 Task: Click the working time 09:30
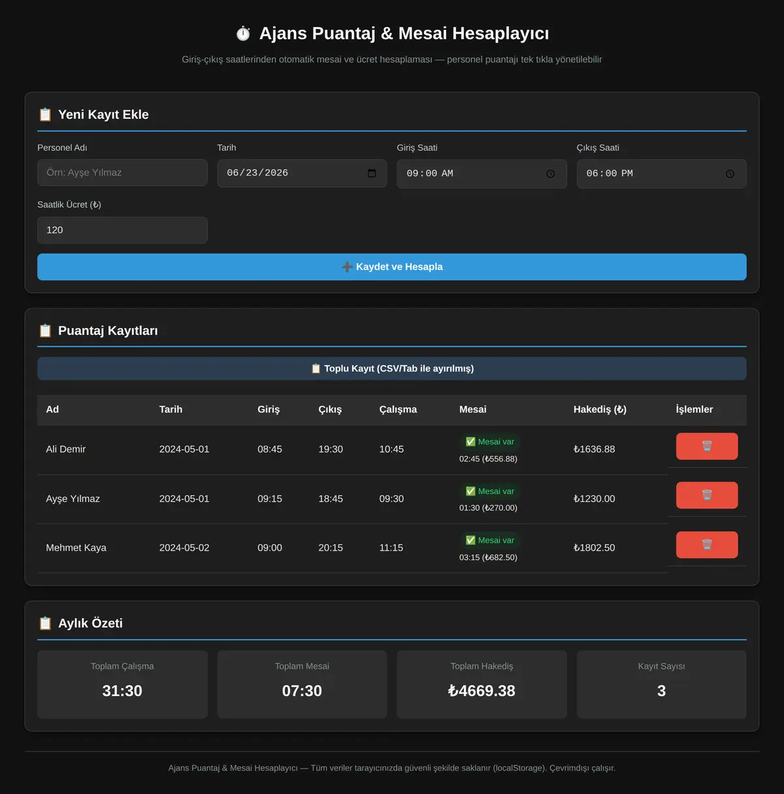(391, 499)
